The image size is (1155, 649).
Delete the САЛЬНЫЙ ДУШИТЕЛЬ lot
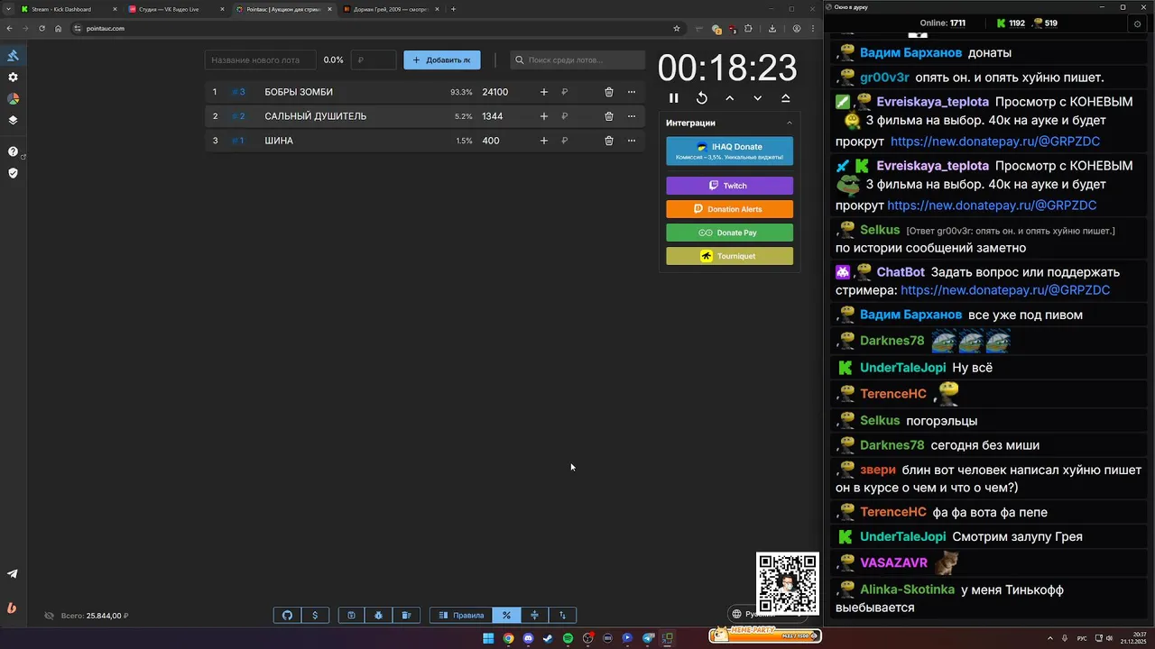point(609,116)
